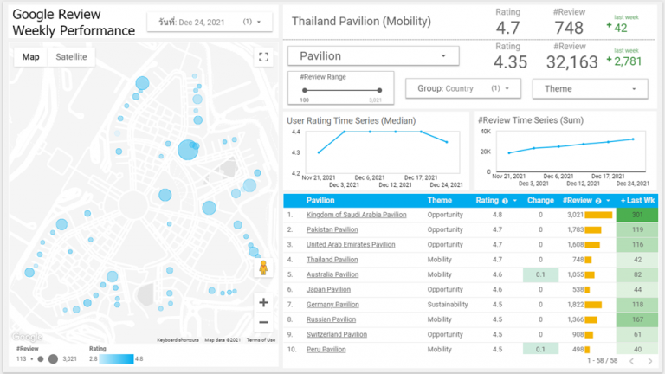Click left handle of Review Range slider
Viewport: 665px width, 374px height.
tap(305, 90)
